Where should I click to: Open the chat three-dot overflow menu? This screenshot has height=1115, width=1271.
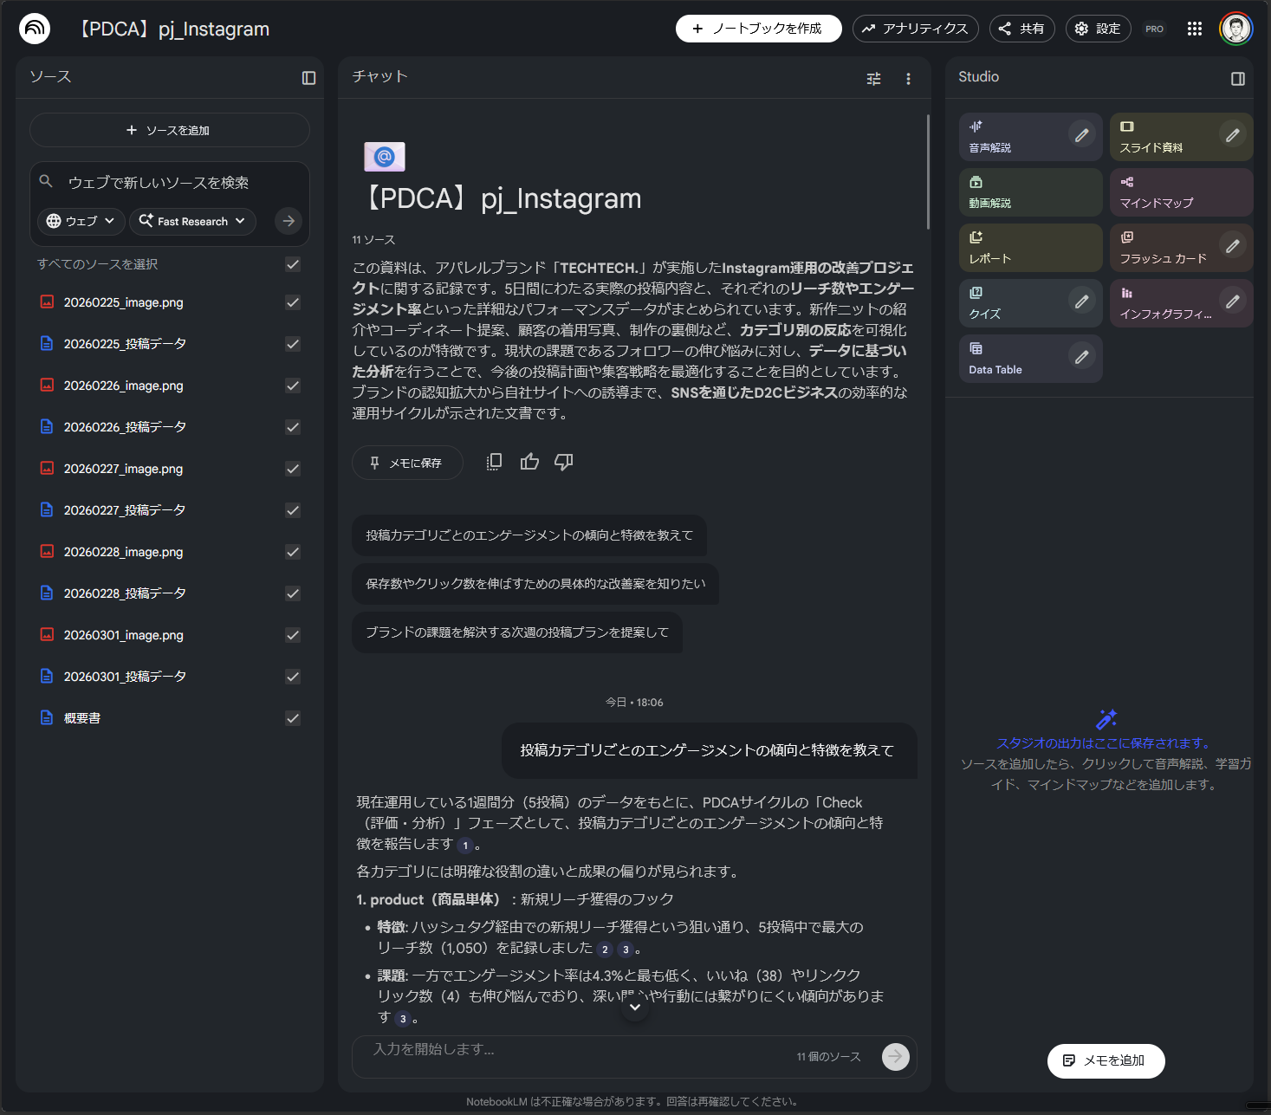908,78
